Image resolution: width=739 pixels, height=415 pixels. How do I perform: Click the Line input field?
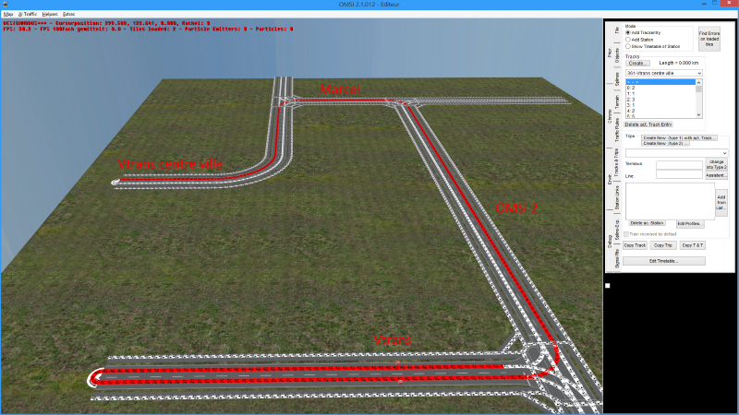(679, 174)
